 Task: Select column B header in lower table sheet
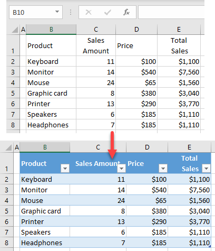click(x=45, y=147)
